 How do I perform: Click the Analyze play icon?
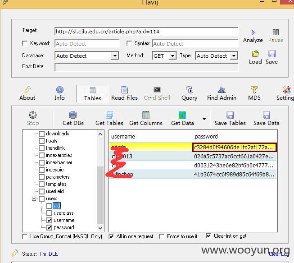(253, 32)
